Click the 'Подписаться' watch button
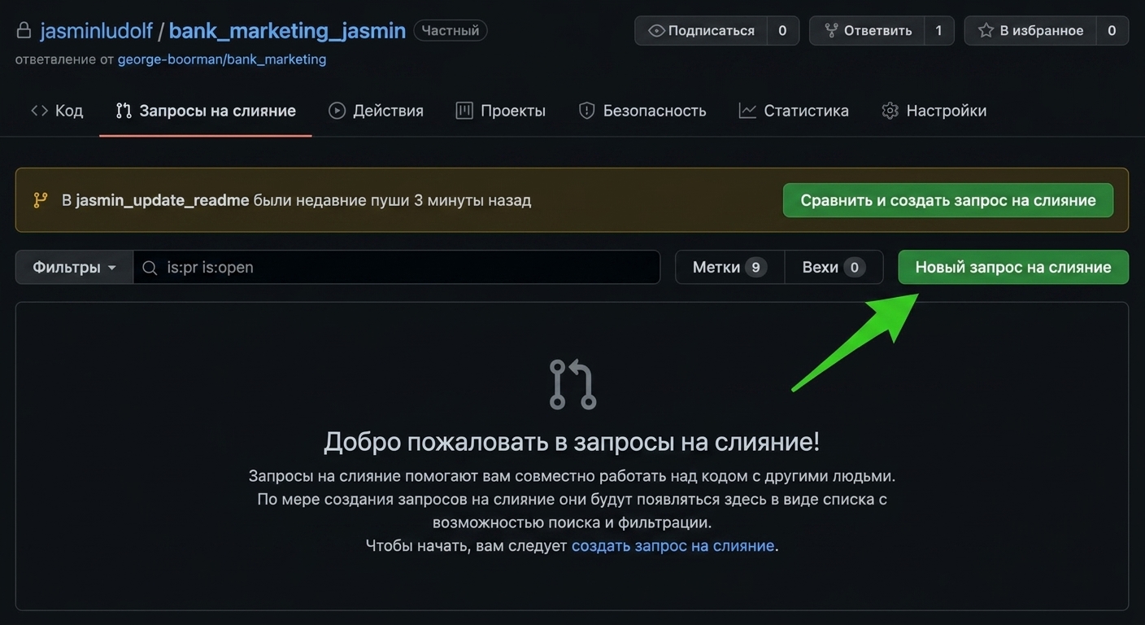This screenshot has height=625, width=1145. click(701, 31)
